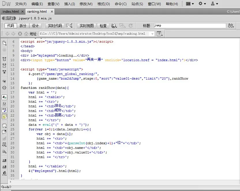Open the workspace layout dropdown

click(190, 4)
